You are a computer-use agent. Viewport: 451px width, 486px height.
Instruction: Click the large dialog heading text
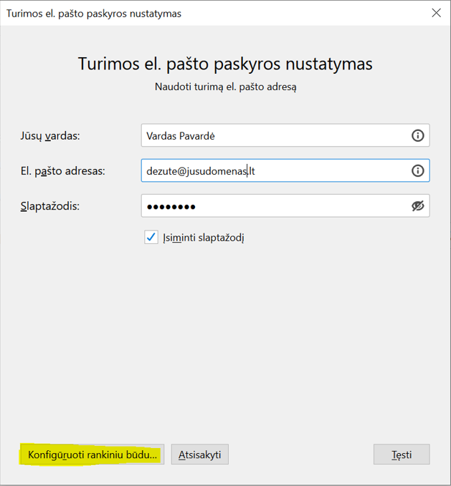tap(225, 64)
